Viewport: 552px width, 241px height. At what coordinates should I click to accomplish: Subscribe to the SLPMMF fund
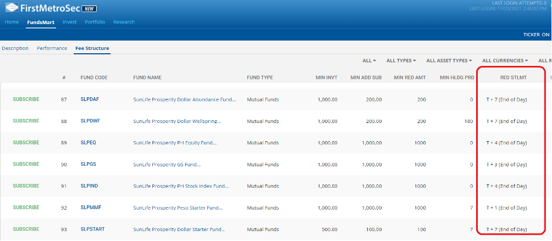[x=26, y=208]
